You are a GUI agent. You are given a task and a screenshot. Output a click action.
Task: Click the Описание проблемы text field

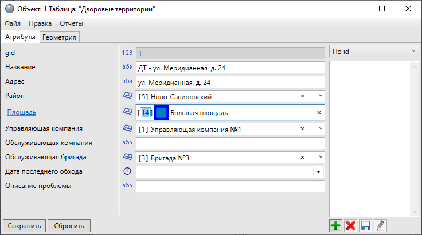pos(230,186)
